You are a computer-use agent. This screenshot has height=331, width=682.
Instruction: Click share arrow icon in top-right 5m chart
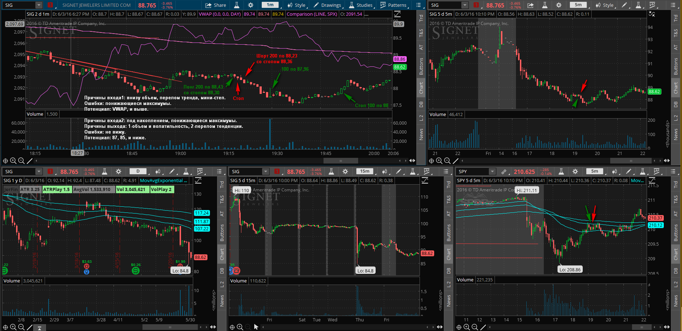tap(531, 5)
